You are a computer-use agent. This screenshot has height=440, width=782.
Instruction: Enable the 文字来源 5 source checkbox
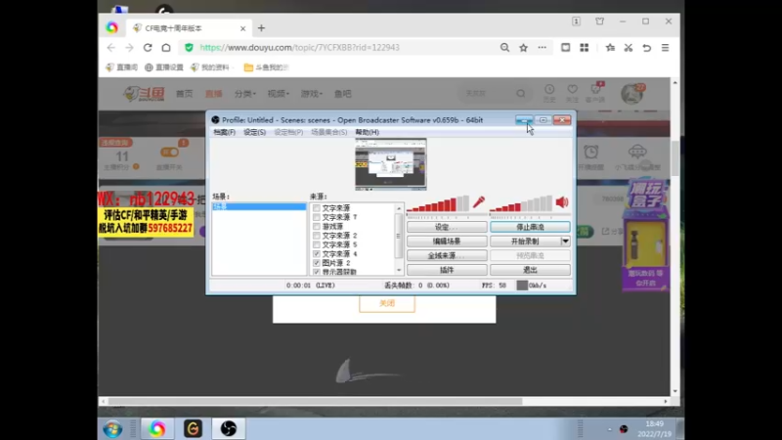tap(316, 244)
